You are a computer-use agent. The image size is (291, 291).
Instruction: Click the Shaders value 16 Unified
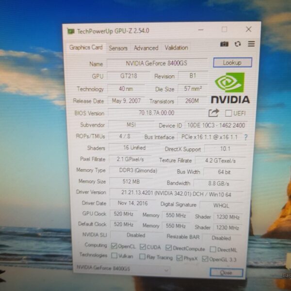click(134, 148)
